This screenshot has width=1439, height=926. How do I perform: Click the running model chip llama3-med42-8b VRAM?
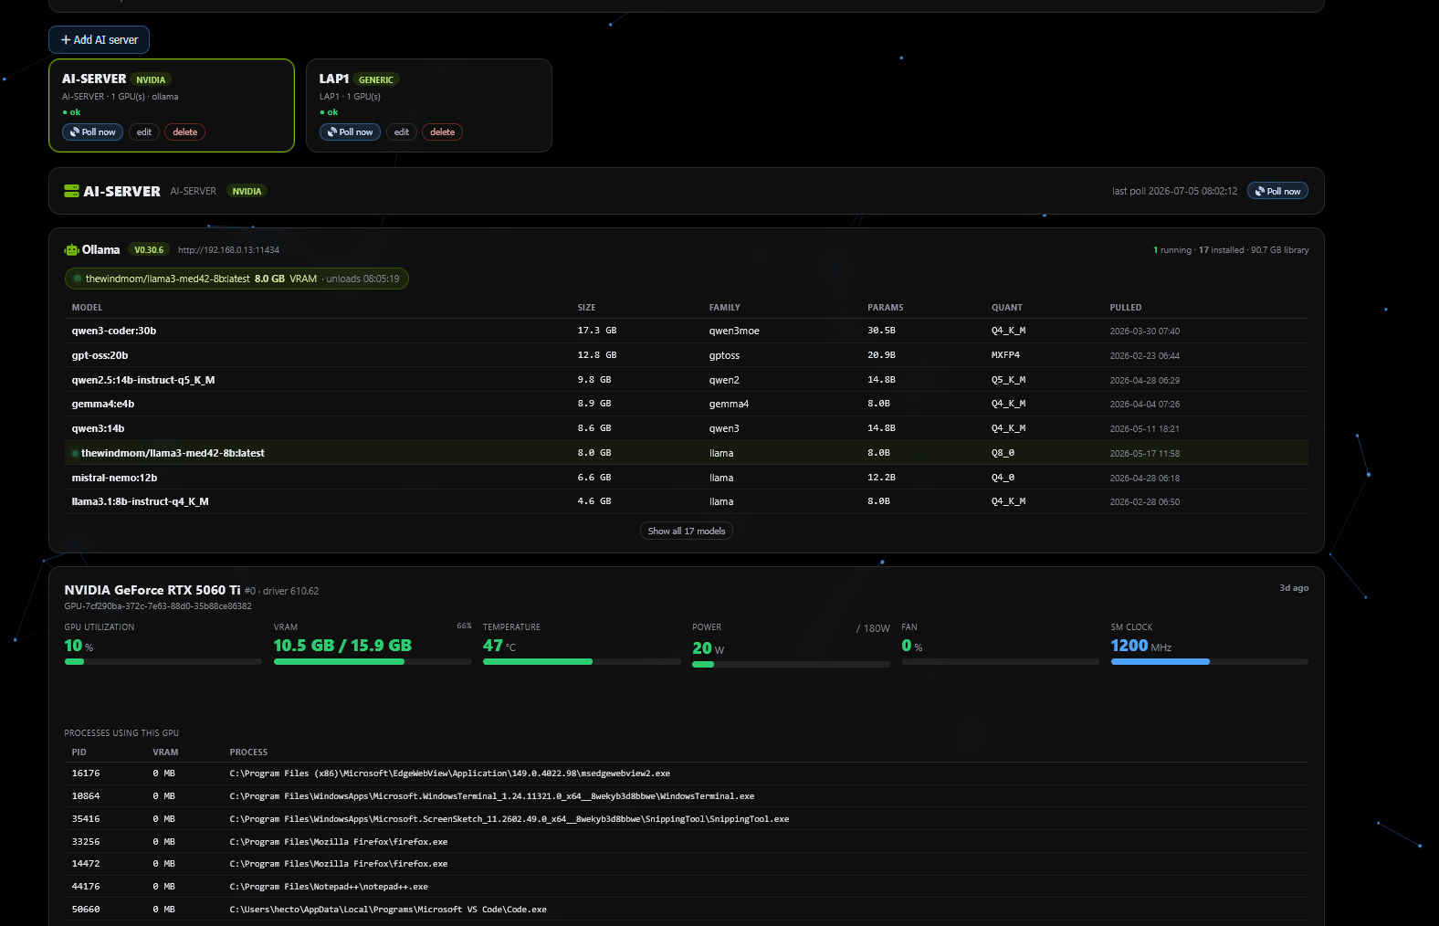(x=236, y=279)
